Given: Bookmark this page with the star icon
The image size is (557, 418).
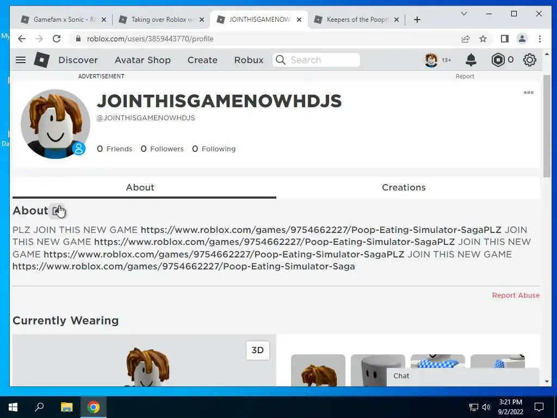Looking at the screenshot, I should coord(483,39).
